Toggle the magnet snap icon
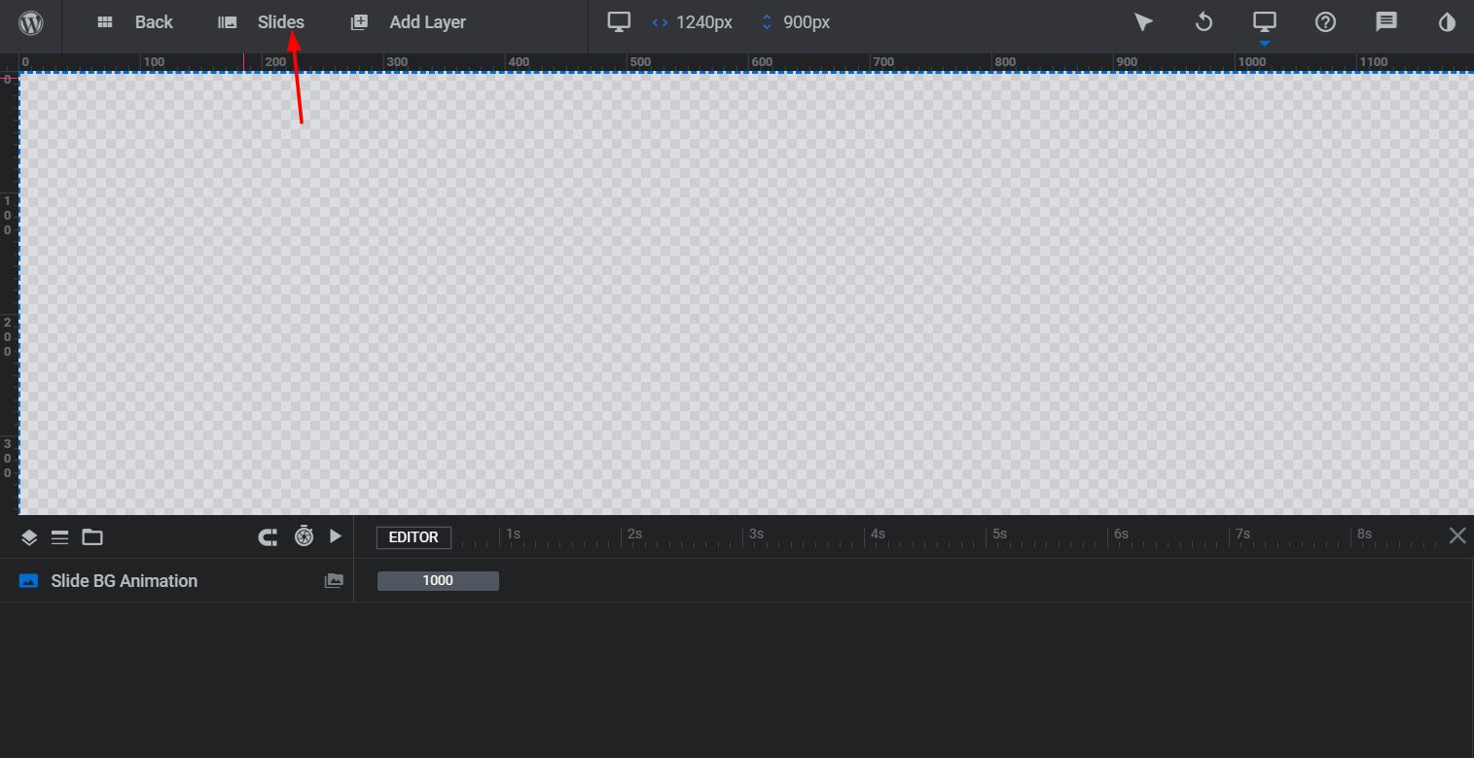1474x758 pixels. pos(269,536)
